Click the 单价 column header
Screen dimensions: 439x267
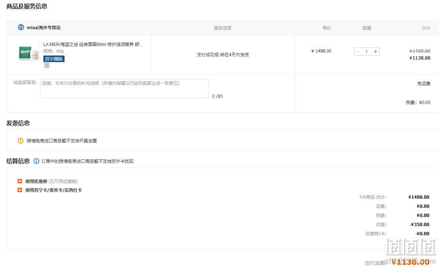(x=327, y=28)
